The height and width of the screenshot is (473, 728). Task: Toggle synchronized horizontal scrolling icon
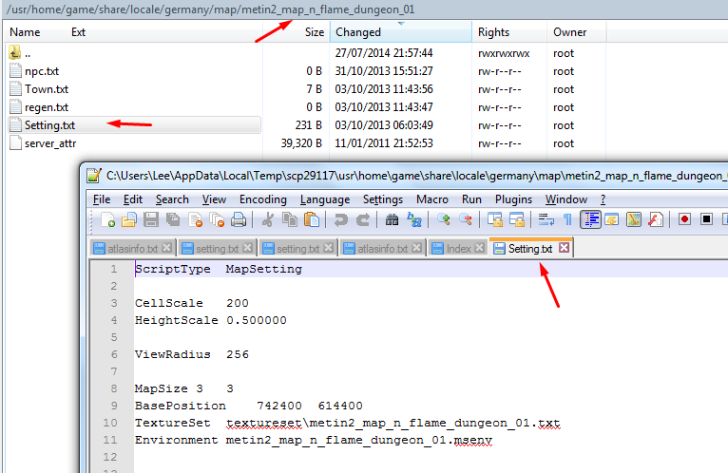click(517, 219)
